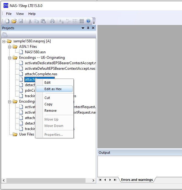The width and height of the screenshot is (182, 190).
Task: Switch to Errors and warnings tab
Action: [x=137, y=180]
